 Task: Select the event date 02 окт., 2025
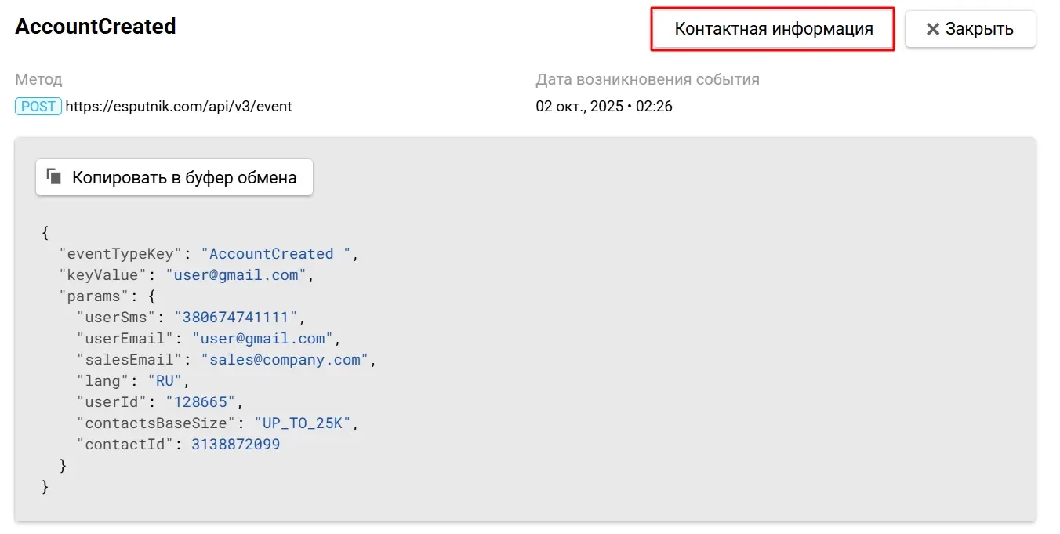pyautogui.click(x=579, y=106)
